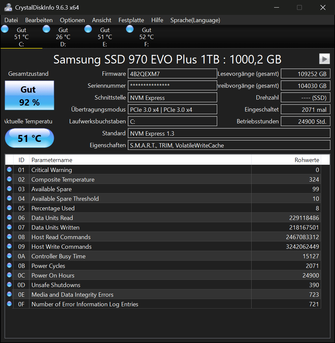Click the Parametername column header

click(x=140, y=160)
